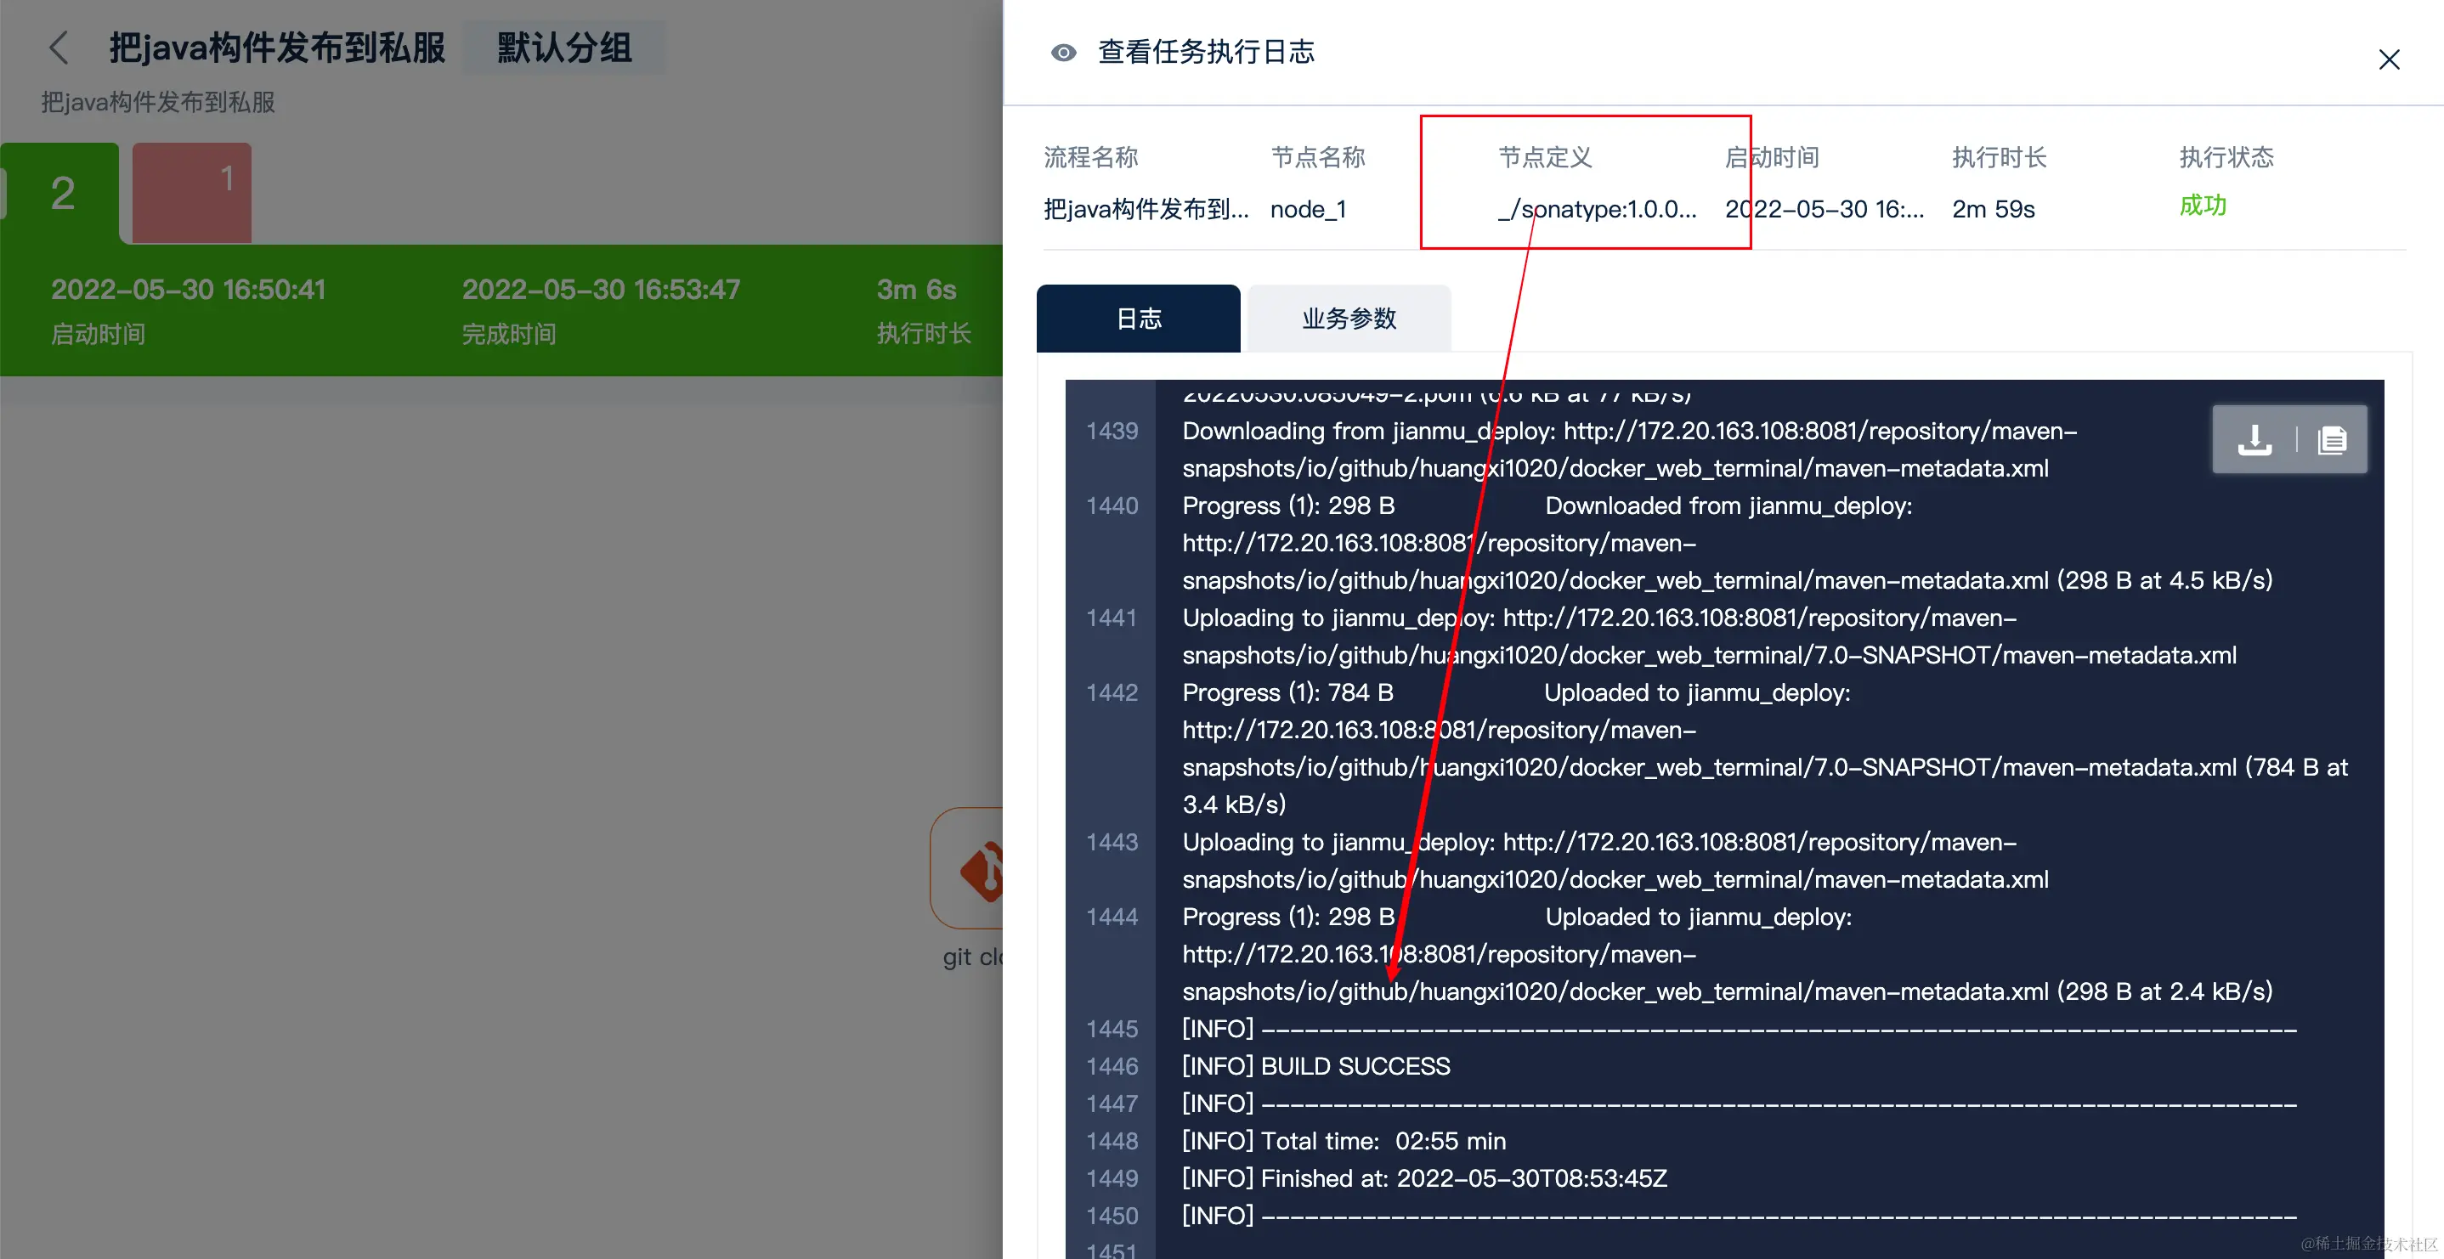Copy log contents icon
The width and height of the screenshot is (2444, 1259).
(x=2331, y=440)
